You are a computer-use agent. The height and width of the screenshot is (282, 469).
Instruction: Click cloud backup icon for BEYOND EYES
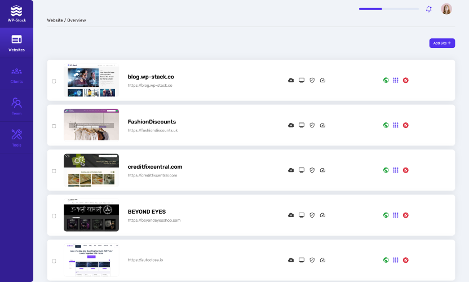click(x=291, y=215)
